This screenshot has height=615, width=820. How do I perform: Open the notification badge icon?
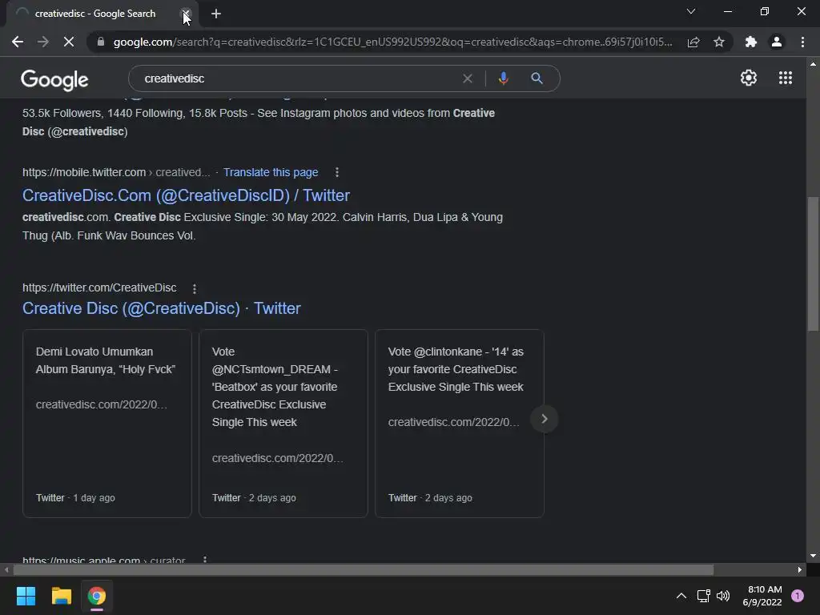pos(798,596)
